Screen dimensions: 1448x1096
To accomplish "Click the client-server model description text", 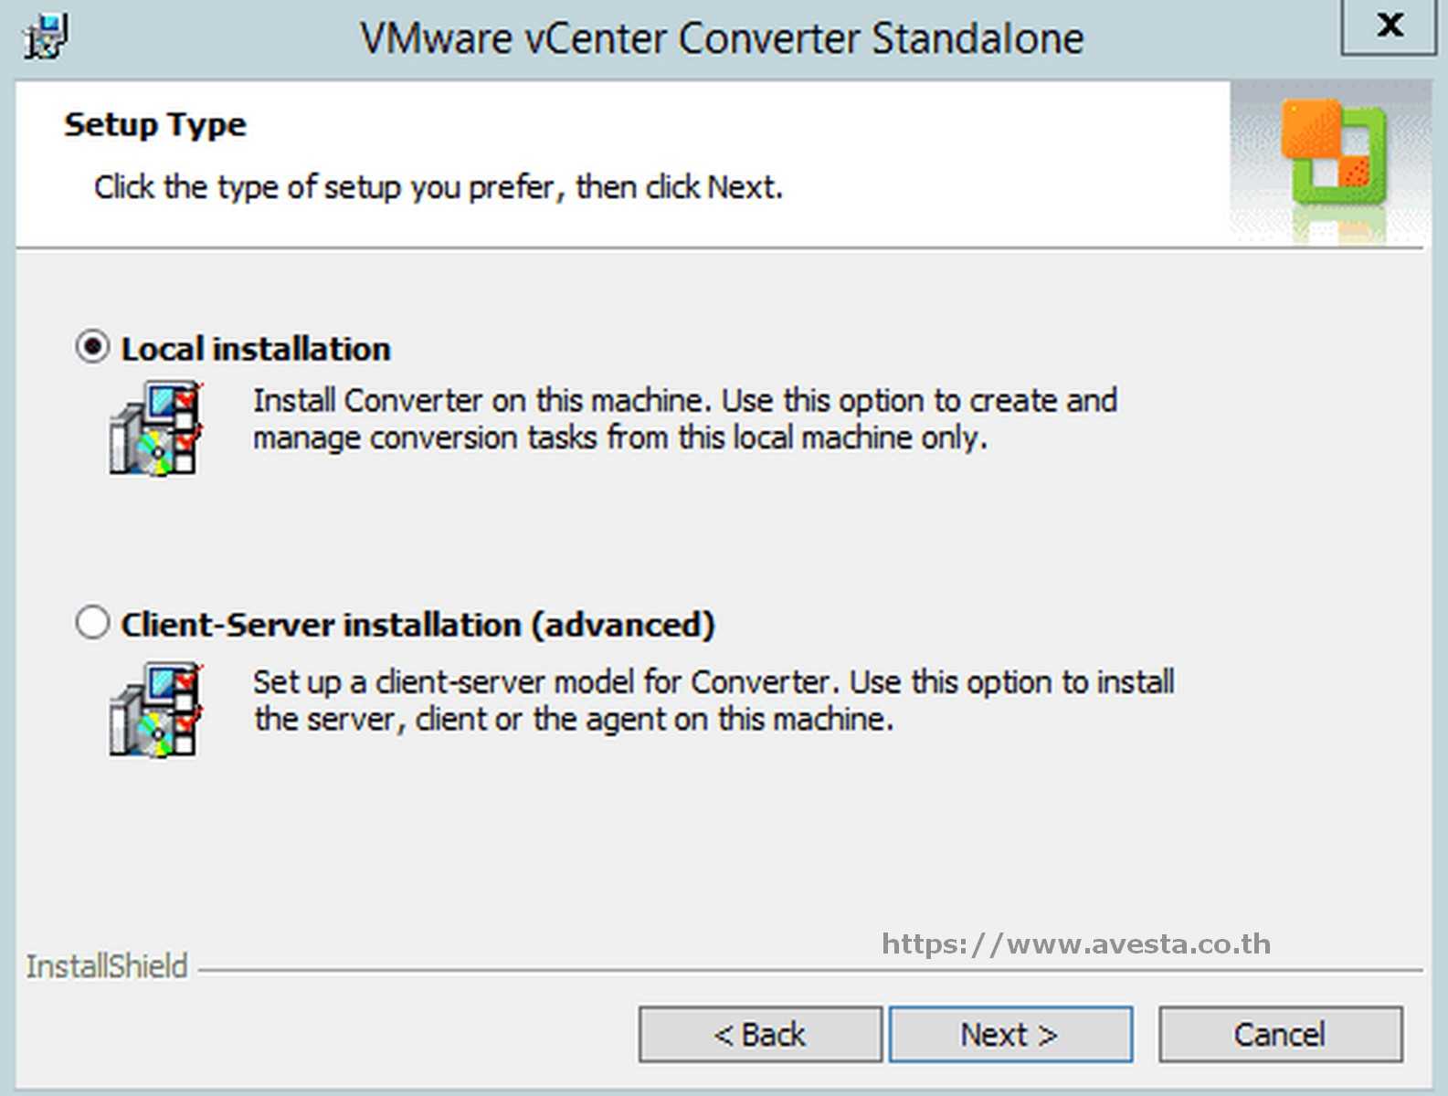I will (713, 701).
